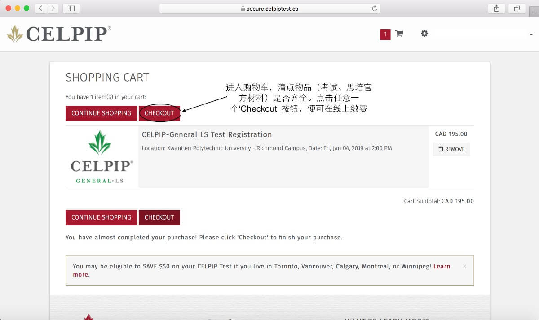Image resolution: width=539 pixels, height=320 pixels.
Task: Open the shopping cart icon in header
Action: click(x=399, y=34)
